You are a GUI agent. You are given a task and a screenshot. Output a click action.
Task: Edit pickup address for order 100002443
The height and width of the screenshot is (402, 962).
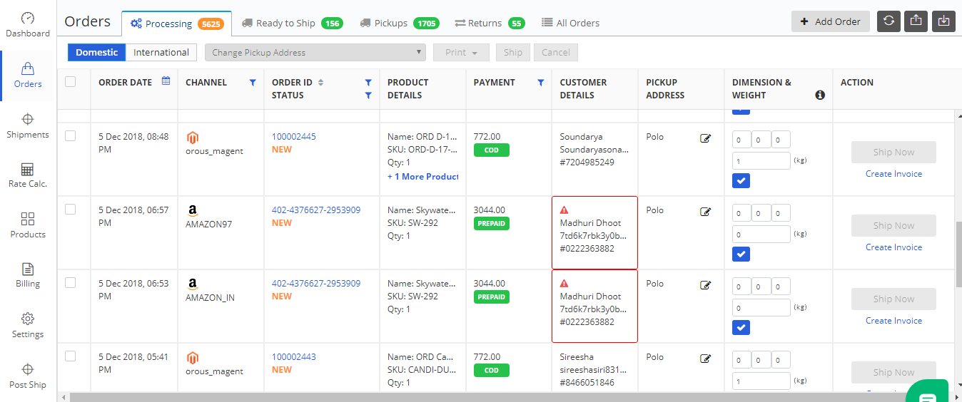point(706,359)
